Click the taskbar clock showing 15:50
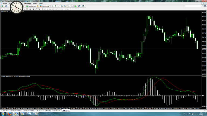207x116 pixels. (x=201, y=114)
